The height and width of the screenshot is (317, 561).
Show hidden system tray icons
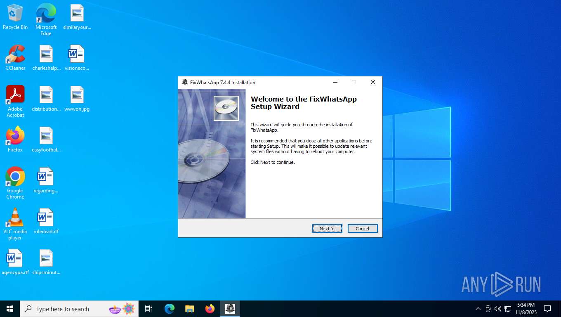click(478, 309)
